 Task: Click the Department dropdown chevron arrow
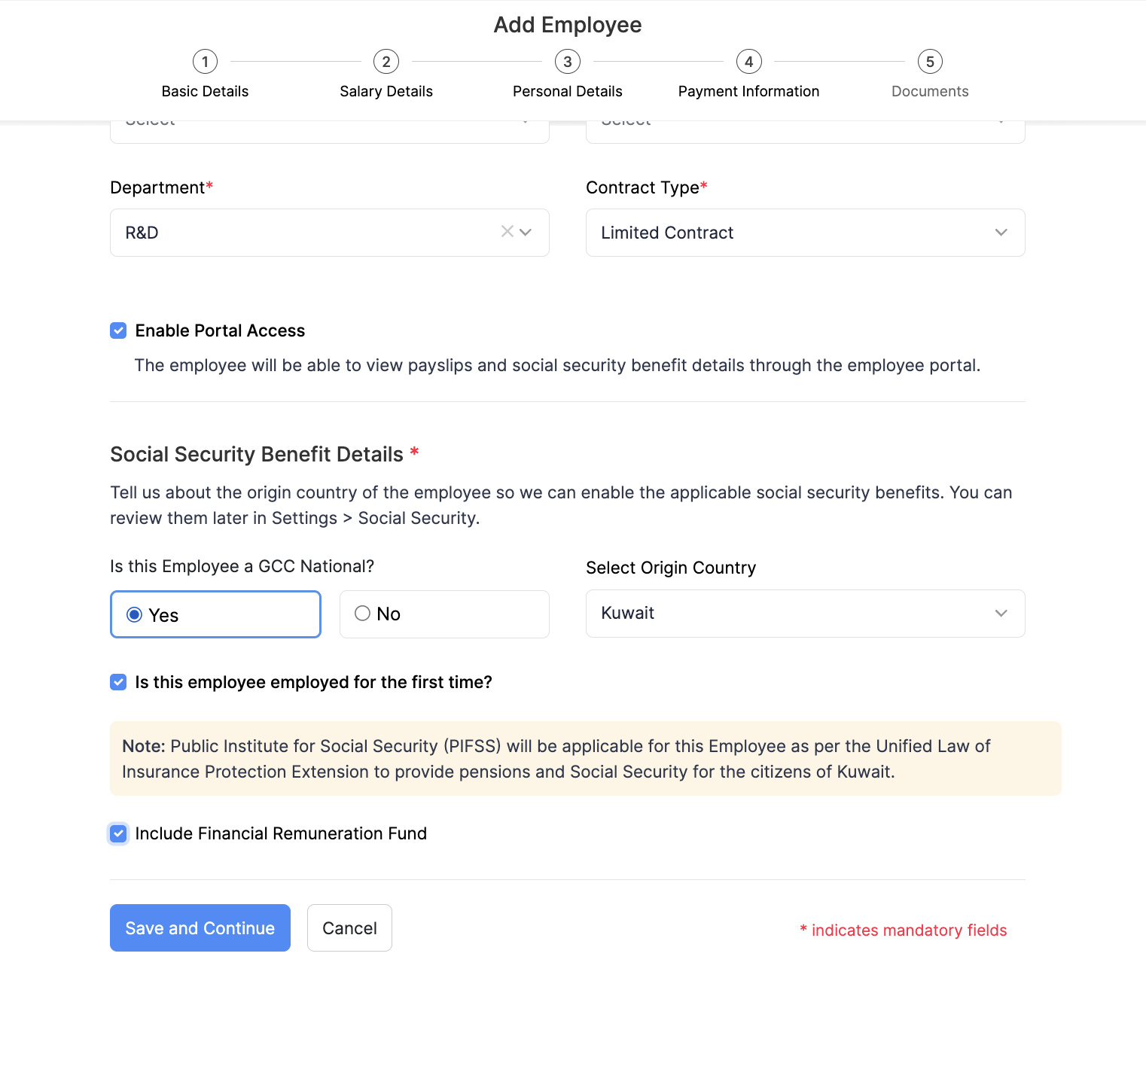526,232
